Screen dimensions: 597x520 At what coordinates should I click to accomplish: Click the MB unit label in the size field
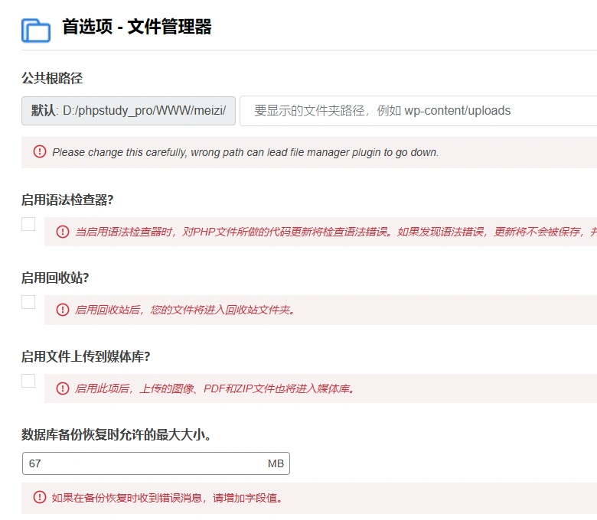point(276,463)
